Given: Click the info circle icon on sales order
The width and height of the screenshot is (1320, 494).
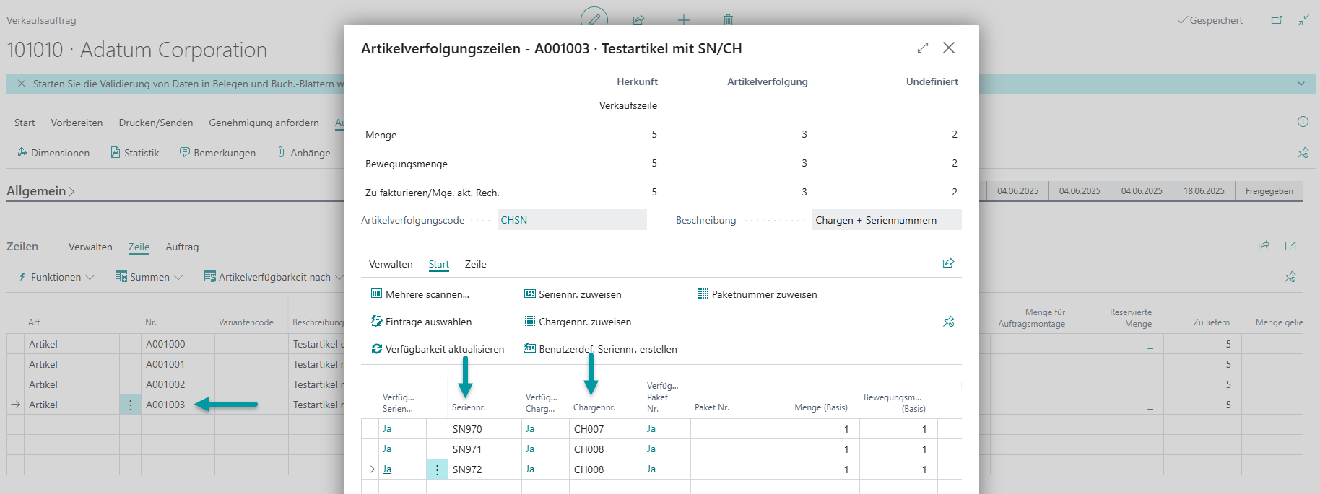Looking at the screenshot, I should pyautogui.click(x=1303, y=122).
